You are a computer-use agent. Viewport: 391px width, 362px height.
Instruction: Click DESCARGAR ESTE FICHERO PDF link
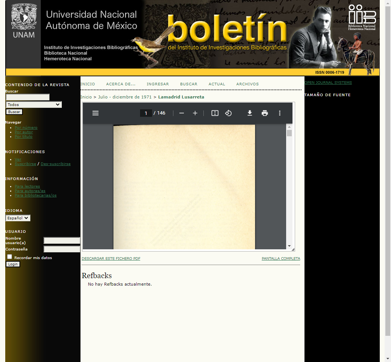(x=111, y=259)
